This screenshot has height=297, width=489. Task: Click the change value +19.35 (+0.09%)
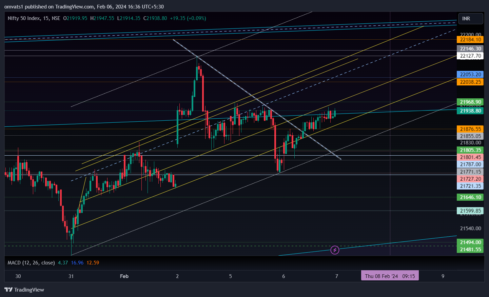188,18
